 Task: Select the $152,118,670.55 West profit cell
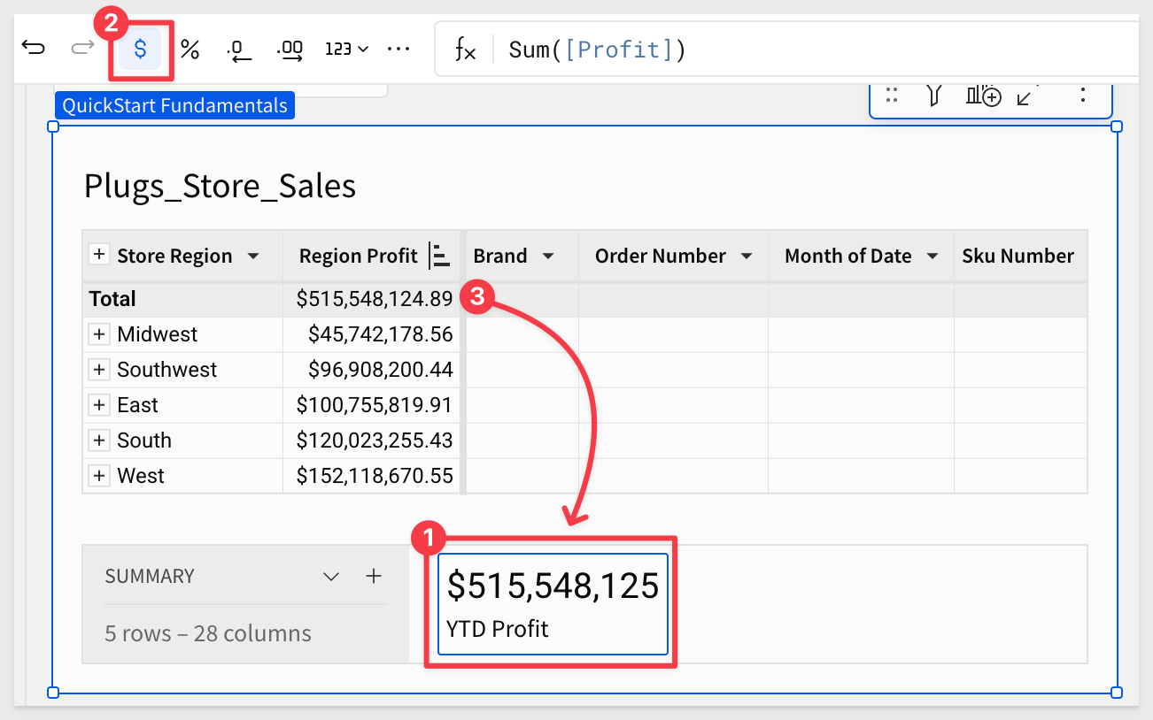[374, 476]
